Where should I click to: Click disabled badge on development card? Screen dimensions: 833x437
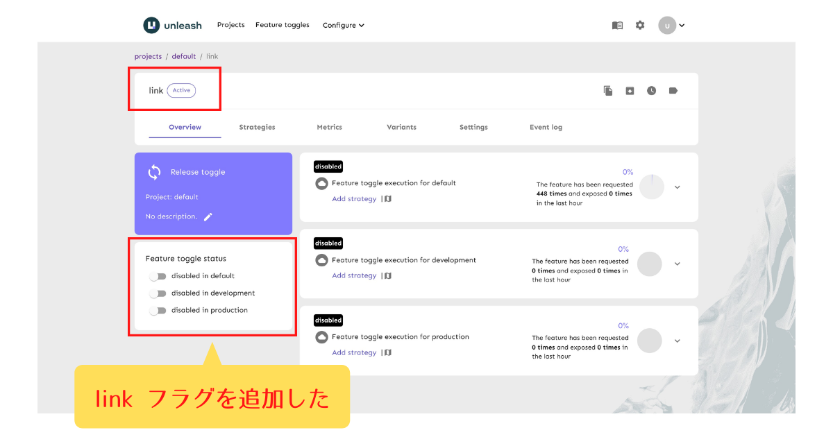328,243
